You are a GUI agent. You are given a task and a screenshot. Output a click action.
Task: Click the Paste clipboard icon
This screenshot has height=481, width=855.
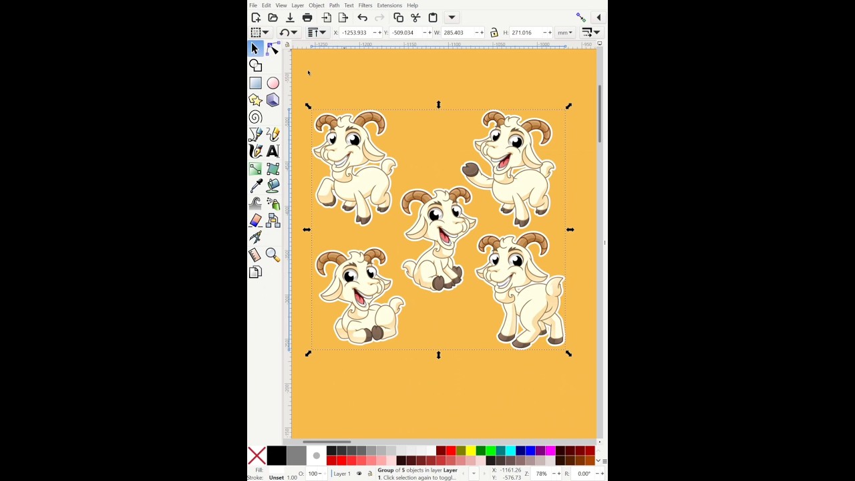pyautogui.click(x=433, y=17)
